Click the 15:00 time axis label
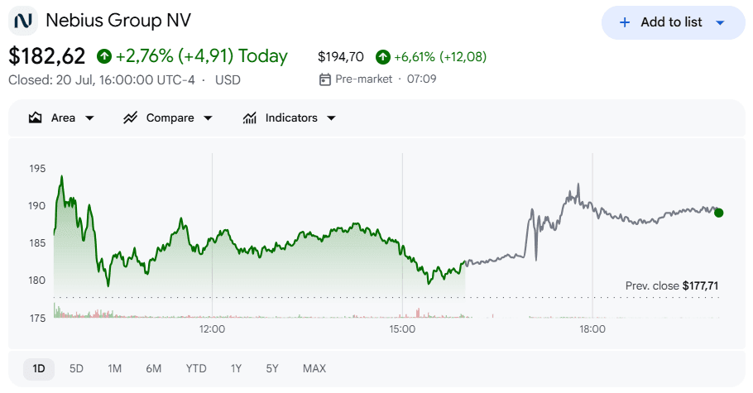 coord(402,329)
